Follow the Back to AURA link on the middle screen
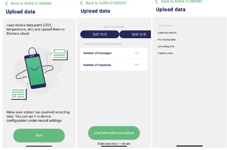 point(106,3)
